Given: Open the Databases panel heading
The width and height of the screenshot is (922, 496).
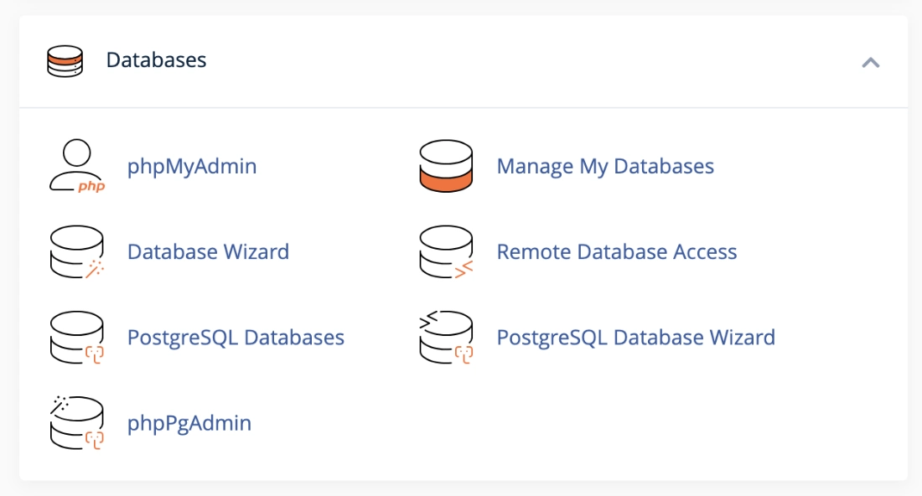Looking at the screenshot, I should click(156, 60).
